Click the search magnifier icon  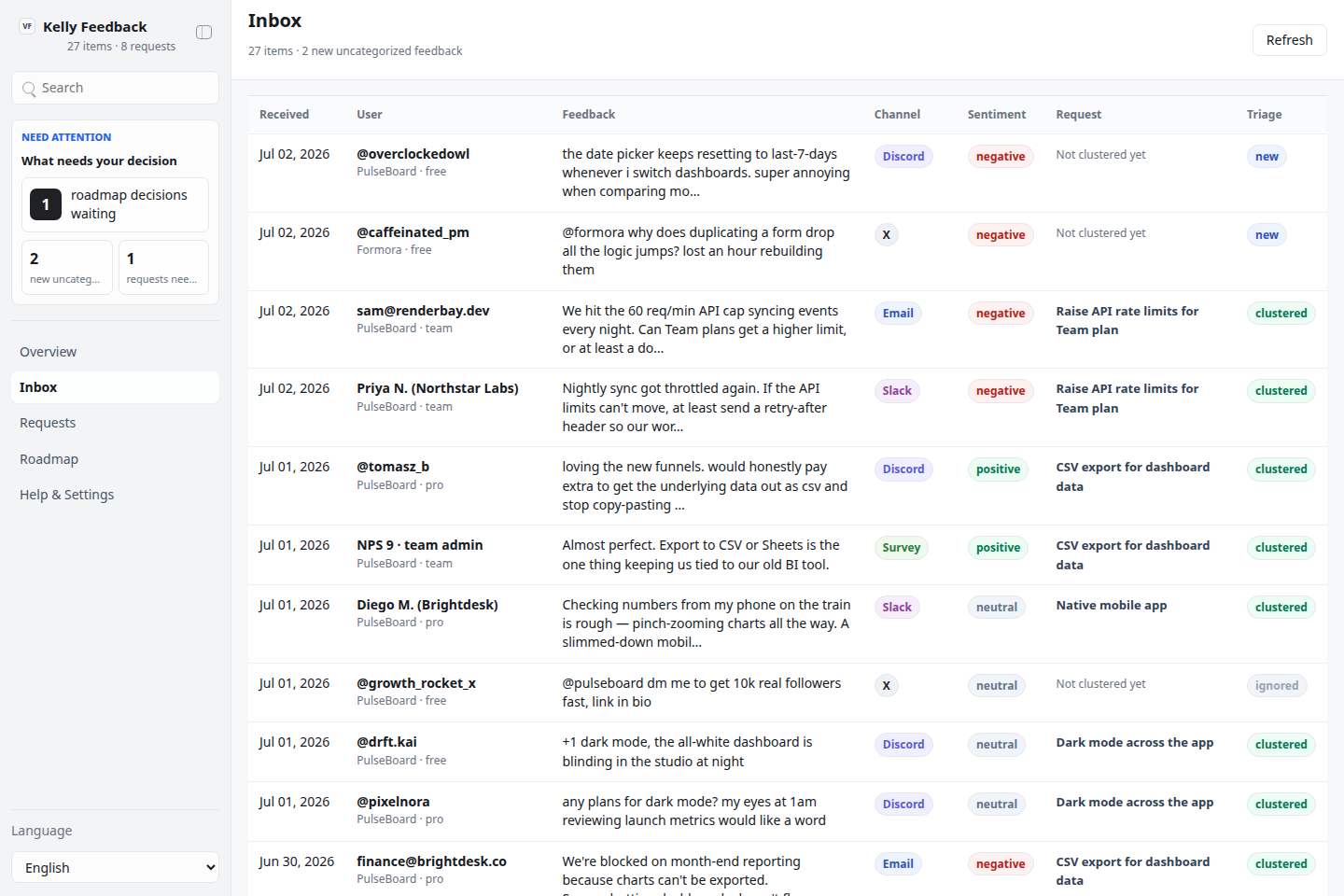tap(29, 89)
